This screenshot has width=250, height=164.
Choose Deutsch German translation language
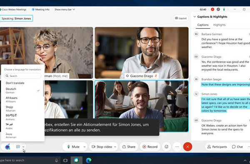click(22, 91)
